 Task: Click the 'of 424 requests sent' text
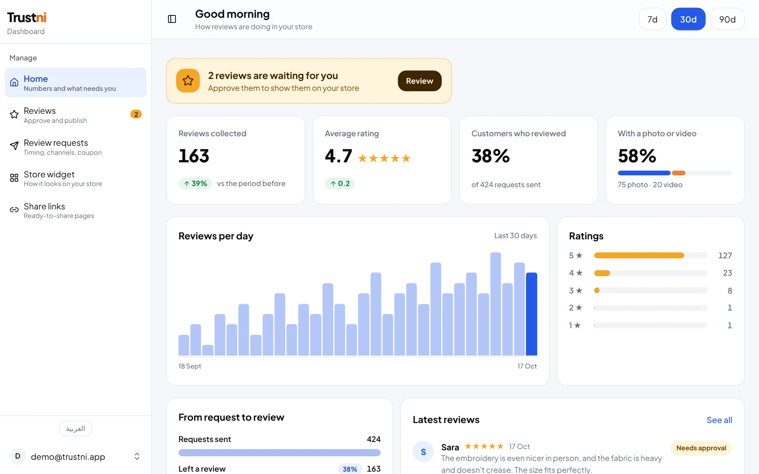[506, 184]
